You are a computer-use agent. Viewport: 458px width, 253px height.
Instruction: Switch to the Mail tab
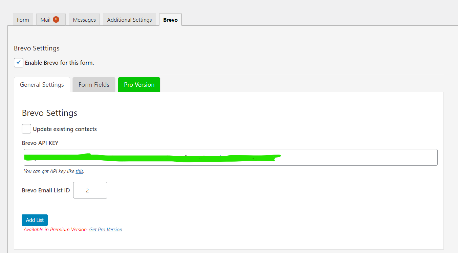(51, 20)
